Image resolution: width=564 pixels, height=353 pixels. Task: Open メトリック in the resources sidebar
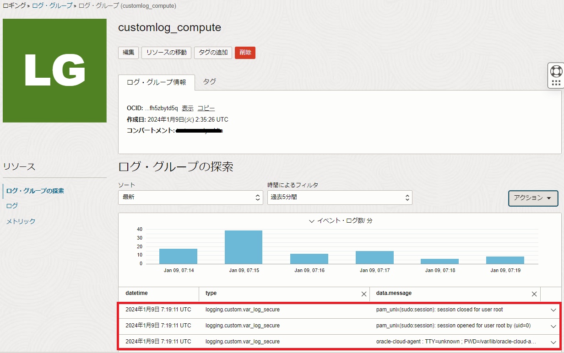tap(21, 221)
